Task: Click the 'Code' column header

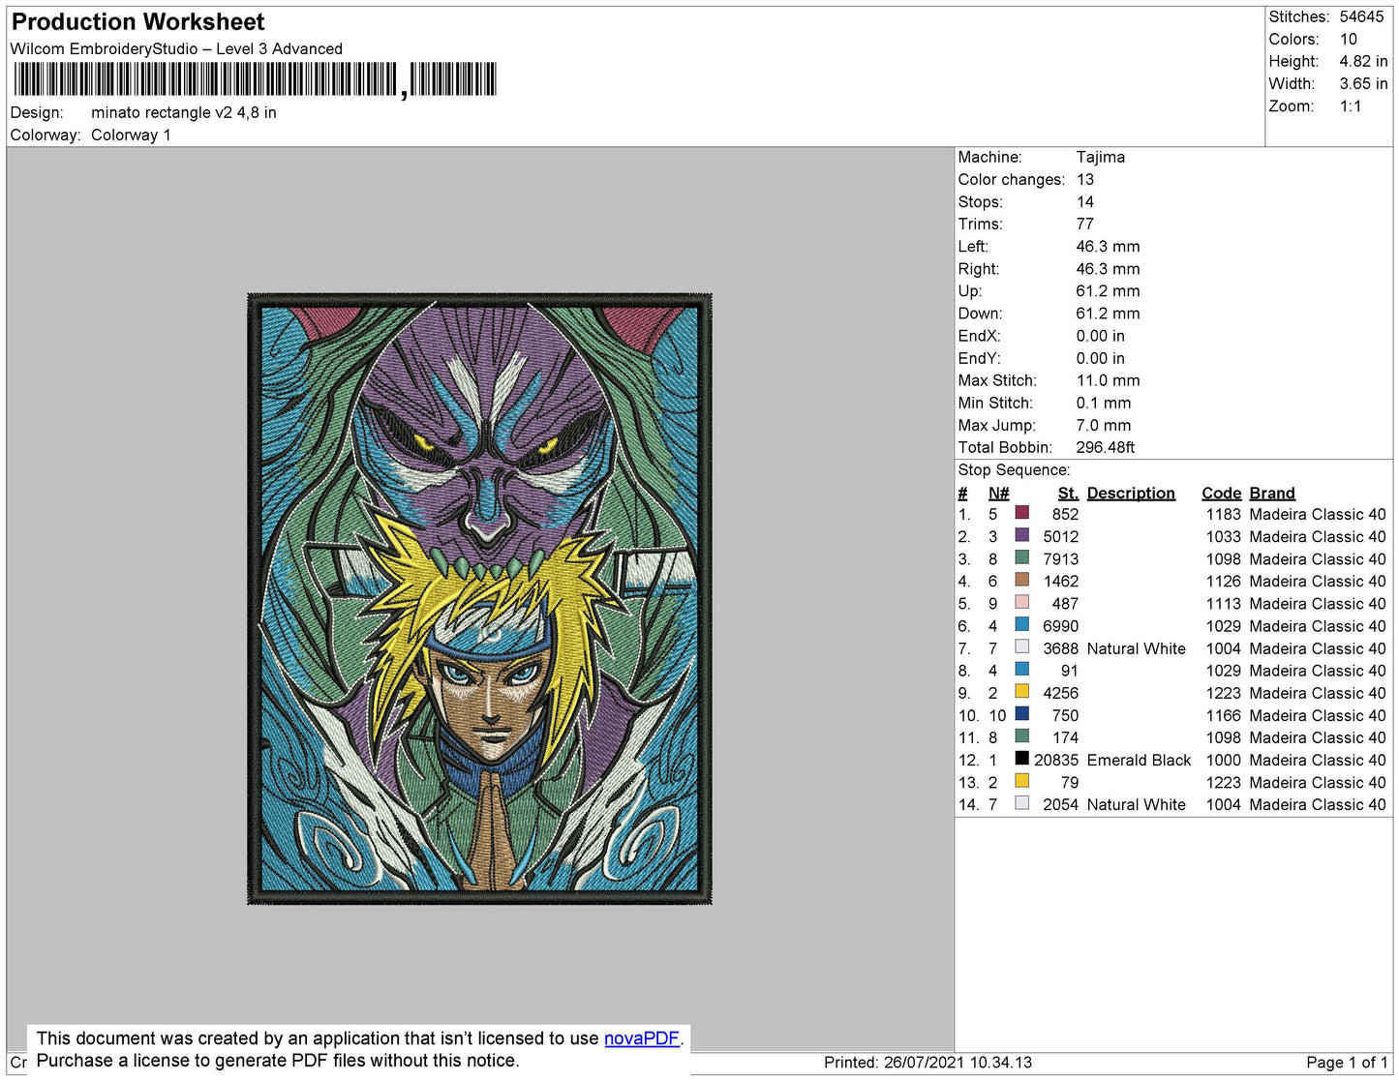Action: [x=1222, y=494]
